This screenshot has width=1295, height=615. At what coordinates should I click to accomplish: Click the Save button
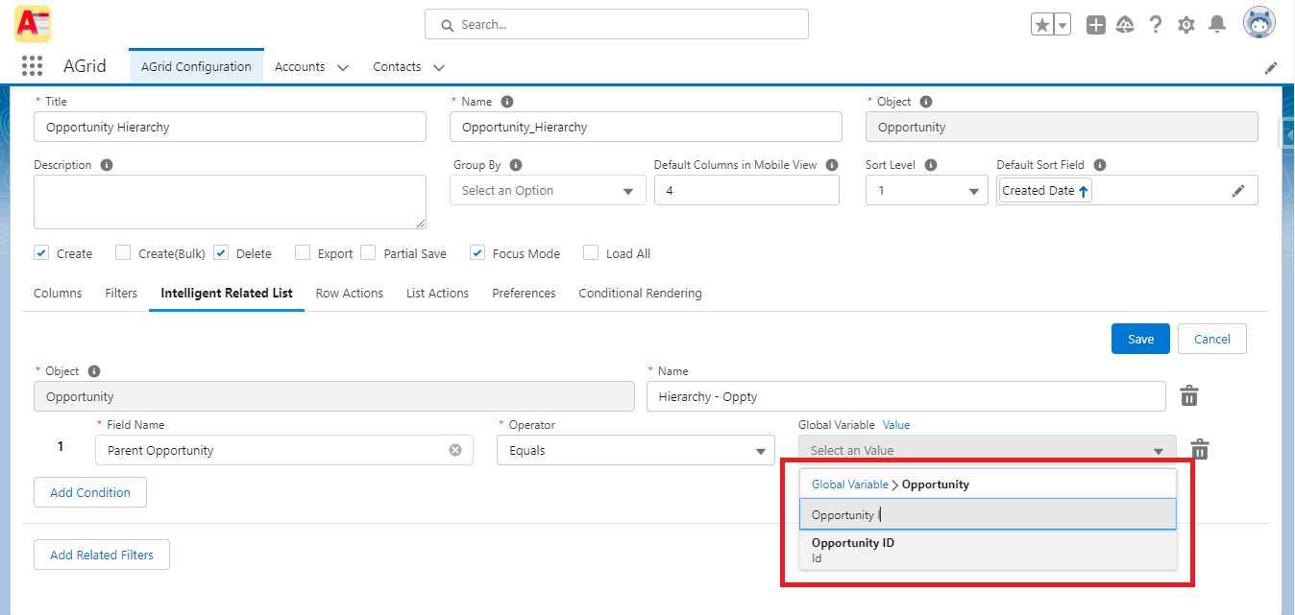click(1140, 339)
